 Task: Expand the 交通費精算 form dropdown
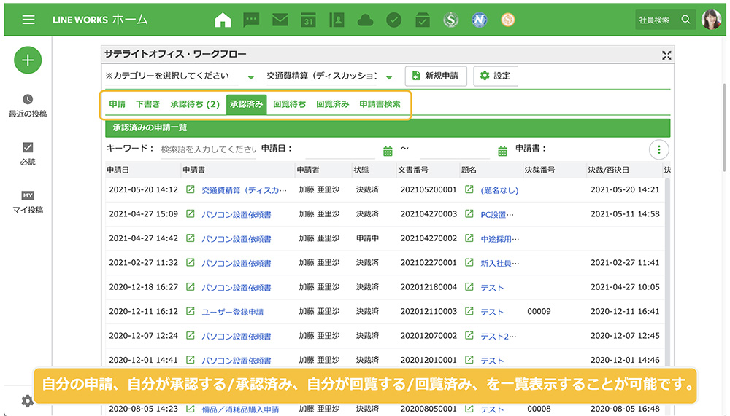[389, 76]
